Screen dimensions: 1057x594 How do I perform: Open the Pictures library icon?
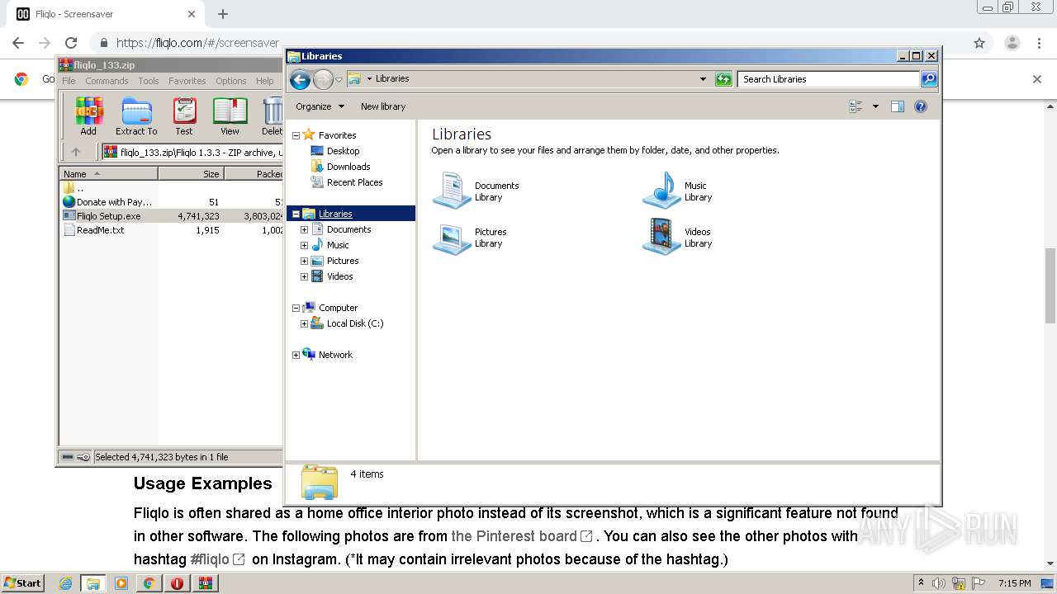(452, 238)
